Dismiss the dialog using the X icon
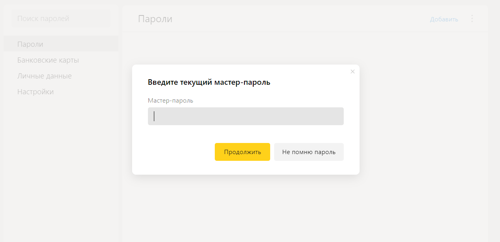The width and height of the screenshot is (500, 242). pos(352,72)
